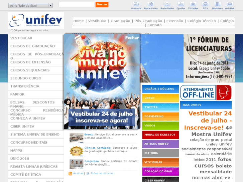This screenshot has width=243, height=182.
Task: Open the 'Ciências Contábeis:' news link
Action: tap(98, 148)
